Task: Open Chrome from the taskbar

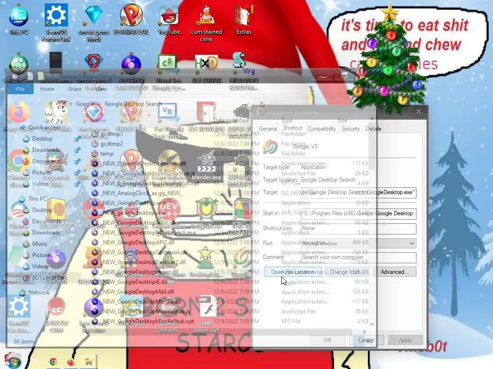Action: [53, 362]
